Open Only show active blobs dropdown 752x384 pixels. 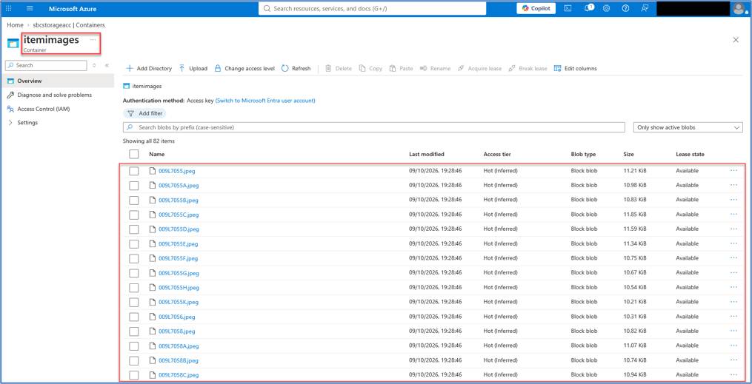click(688, 127)
